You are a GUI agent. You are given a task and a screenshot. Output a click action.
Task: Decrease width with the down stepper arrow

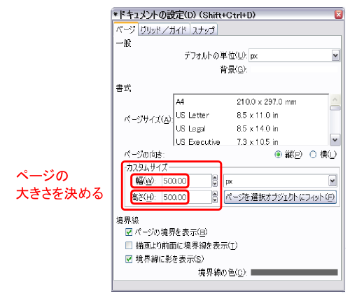pyautogui.click(x=215, y=184)
